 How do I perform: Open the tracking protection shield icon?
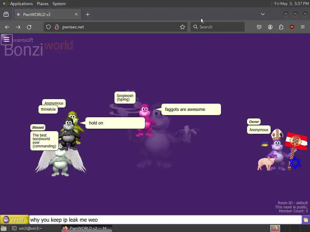48,27
